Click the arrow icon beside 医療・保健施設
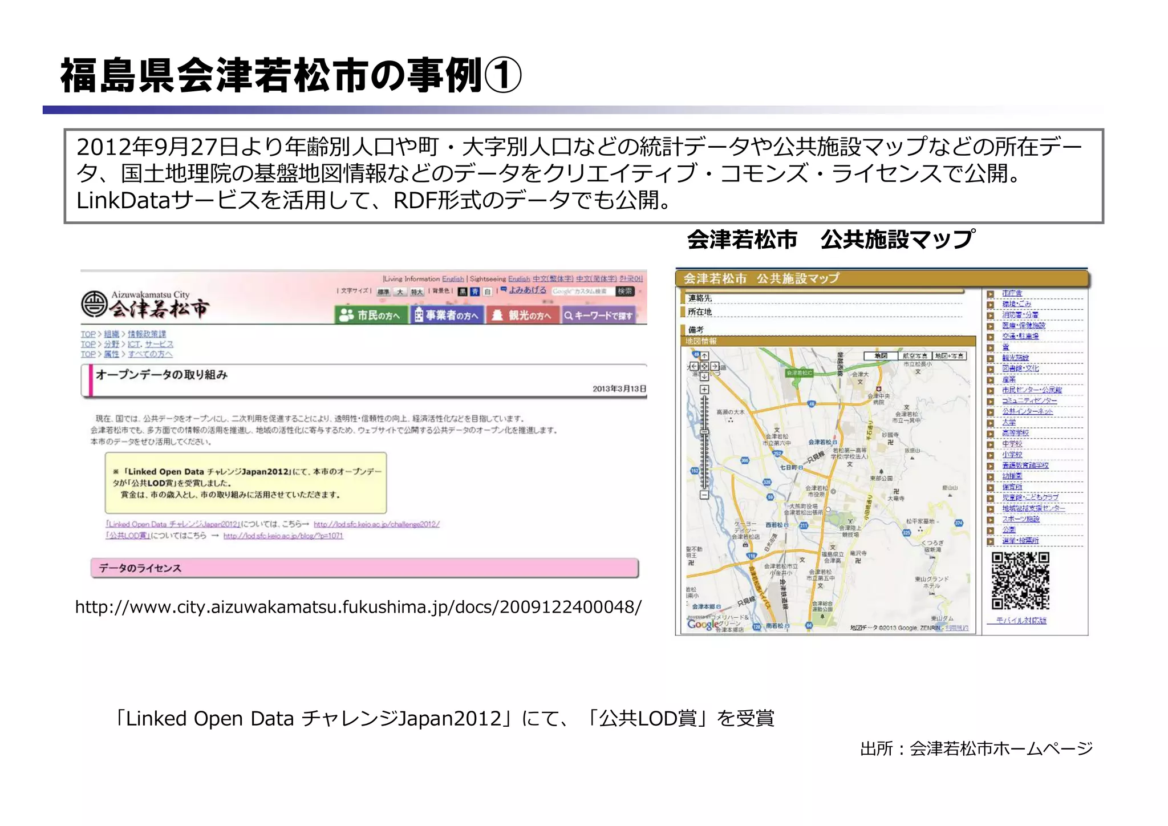Screen dimensions: 1168x826 (x=991, y=326)
